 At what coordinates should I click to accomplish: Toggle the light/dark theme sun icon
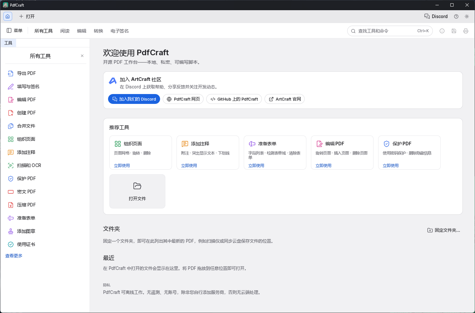pyautogui.click(x=467, y=16)
